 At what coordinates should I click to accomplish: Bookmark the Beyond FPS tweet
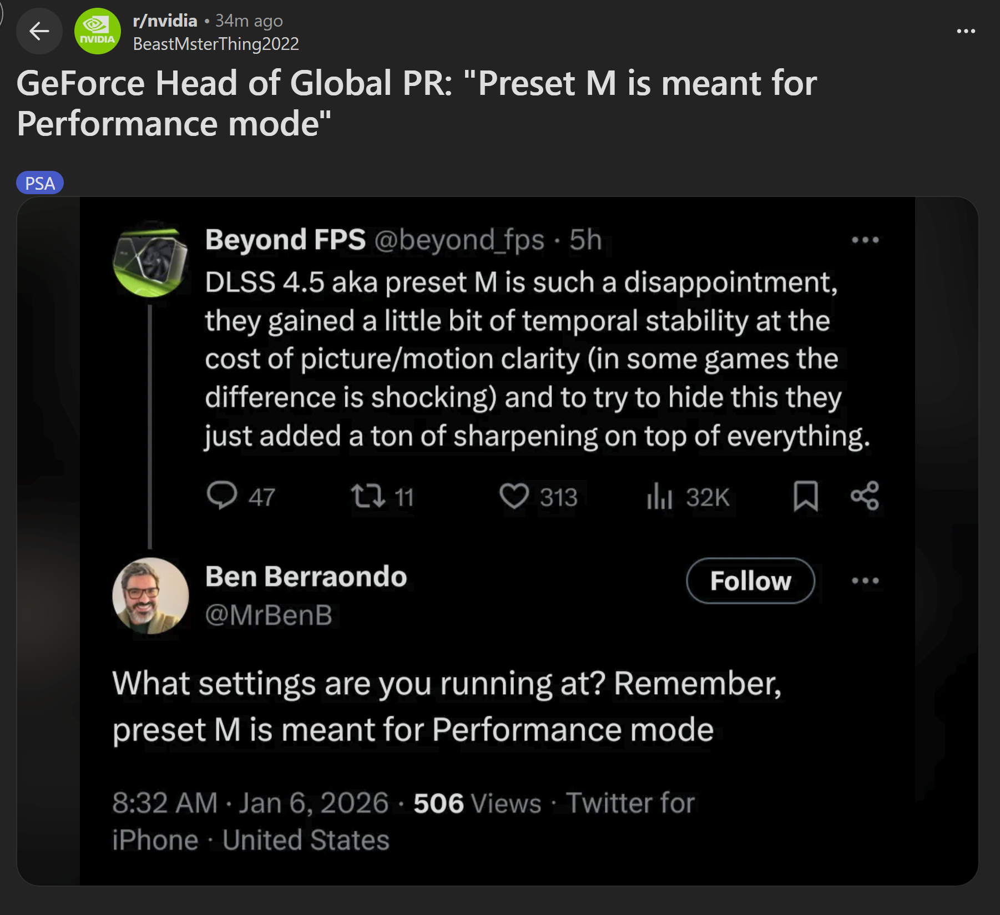(805, 496)
